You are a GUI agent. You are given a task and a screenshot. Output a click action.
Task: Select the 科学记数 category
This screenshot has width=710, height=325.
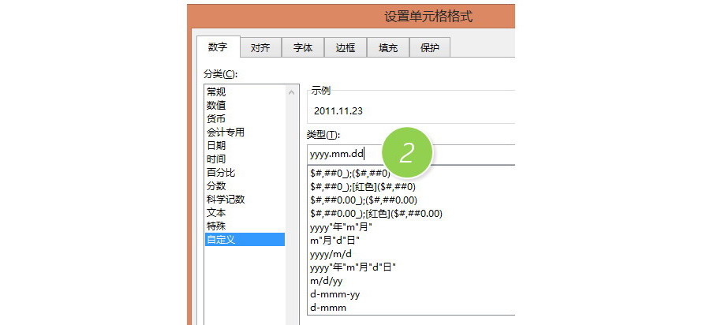(x=245, y=199)
